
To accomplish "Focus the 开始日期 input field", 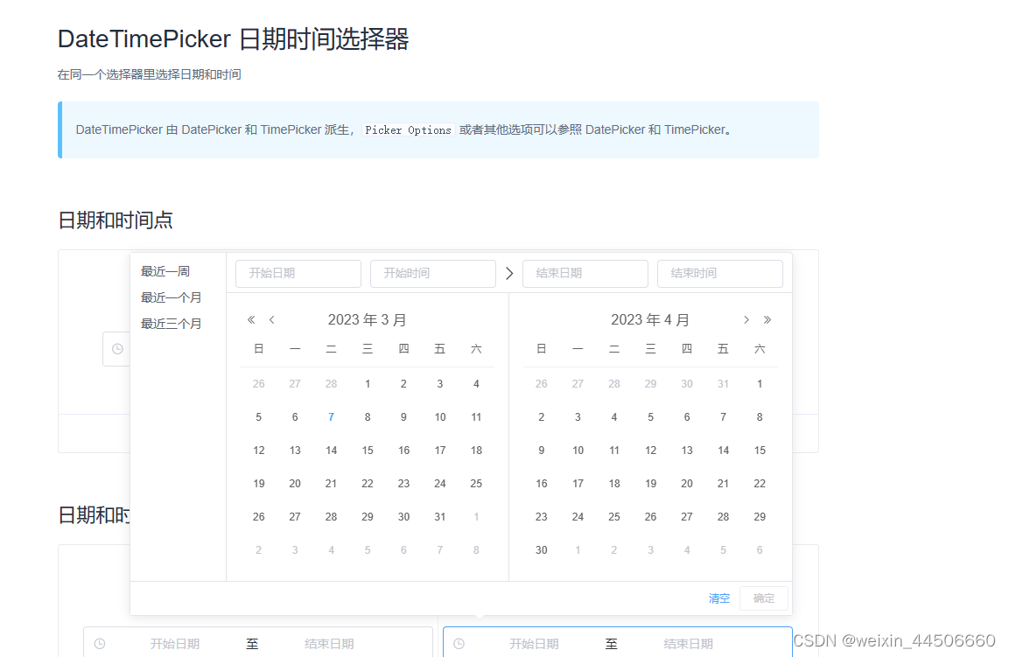I will tap(298, 273).
